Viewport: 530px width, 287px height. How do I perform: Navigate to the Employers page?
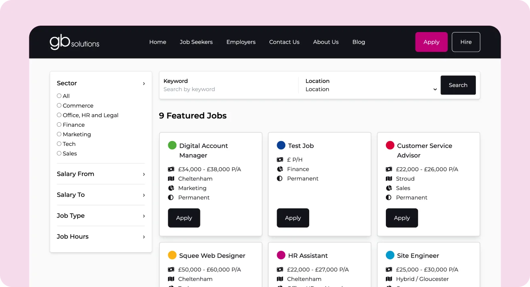pyautogui.click(x=241, y=42)
